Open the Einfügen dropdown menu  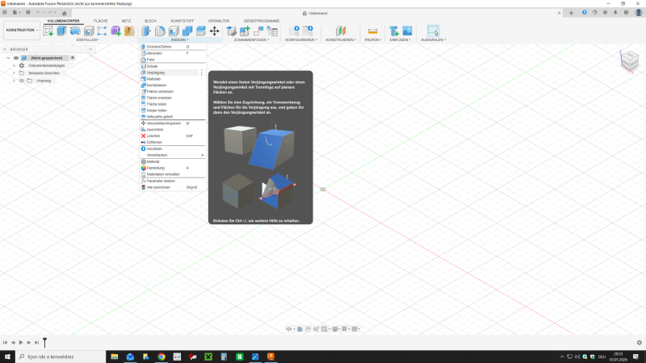pyautogui.click(x=400, y=40)
